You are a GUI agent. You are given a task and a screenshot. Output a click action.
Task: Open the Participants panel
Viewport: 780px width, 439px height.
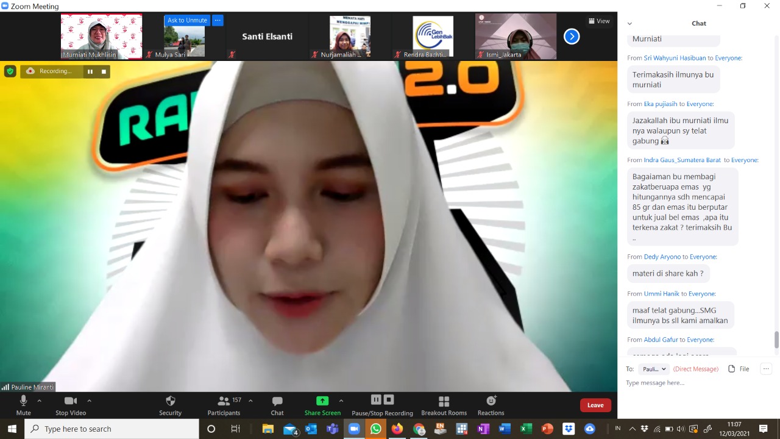coord(224,401)
